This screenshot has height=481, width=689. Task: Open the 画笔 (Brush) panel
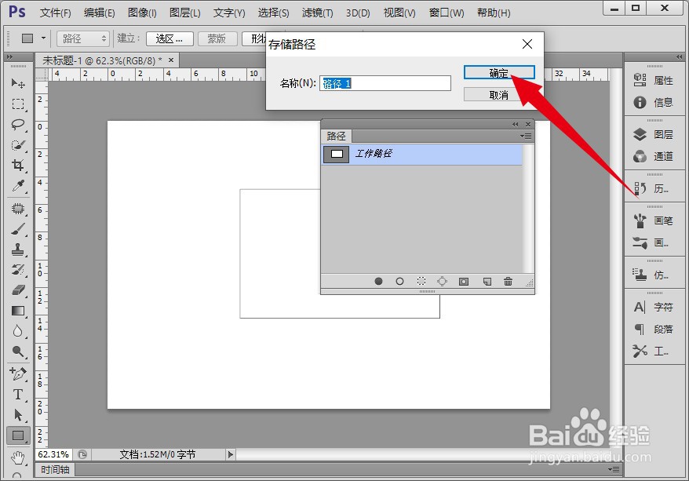click(654, 220)
